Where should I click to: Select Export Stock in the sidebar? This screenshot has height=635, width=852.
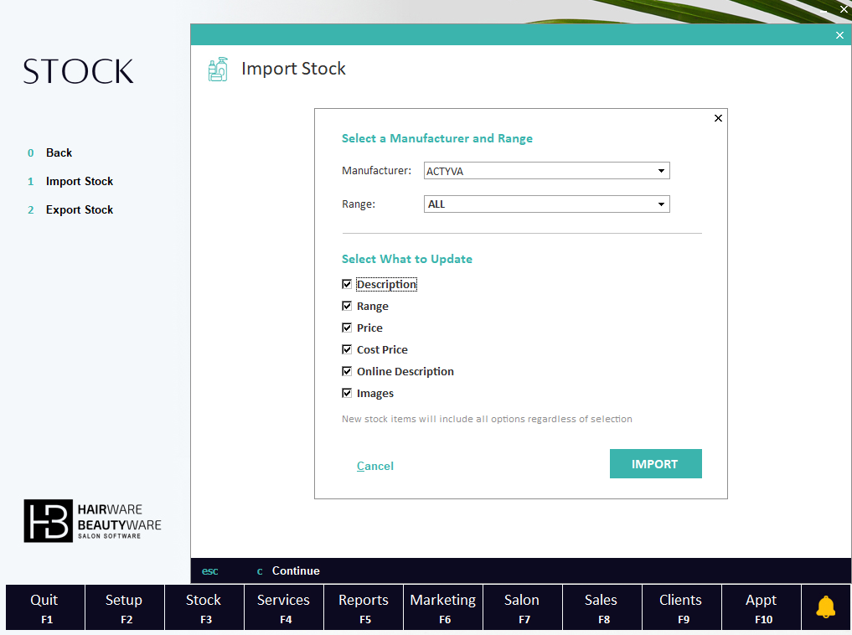(x=80, y=210)
